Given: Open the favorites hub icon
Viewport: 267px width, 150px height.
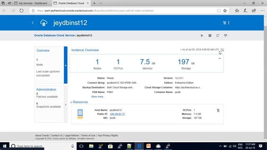Looking at the screenshot, I should [237, 10].
